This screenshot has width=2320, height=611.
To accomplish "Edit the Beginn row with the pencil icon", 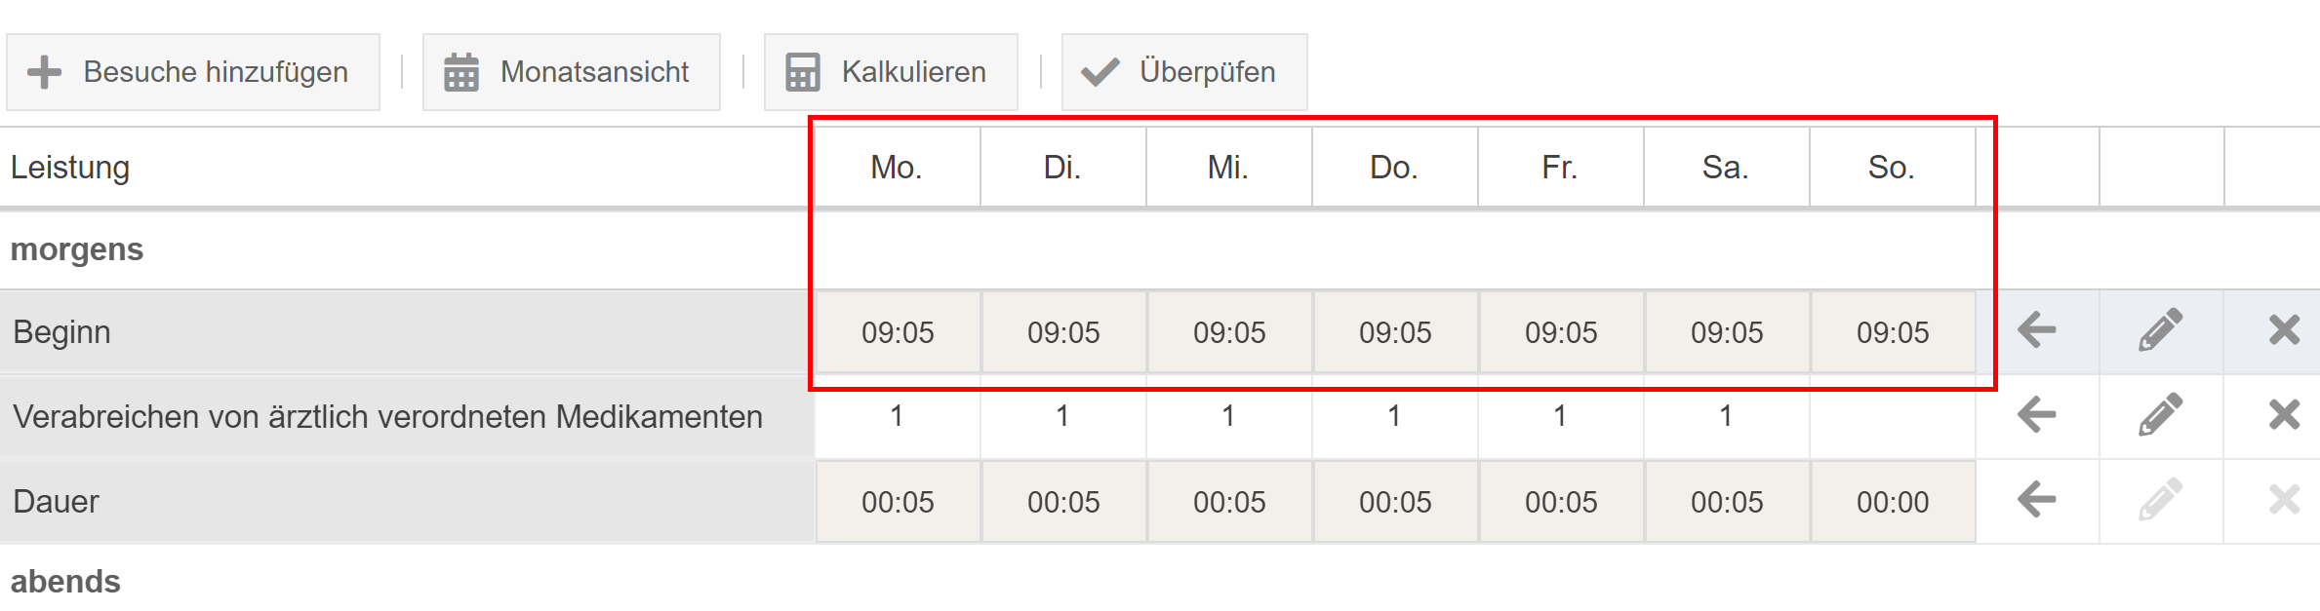I will [2160, 331].
